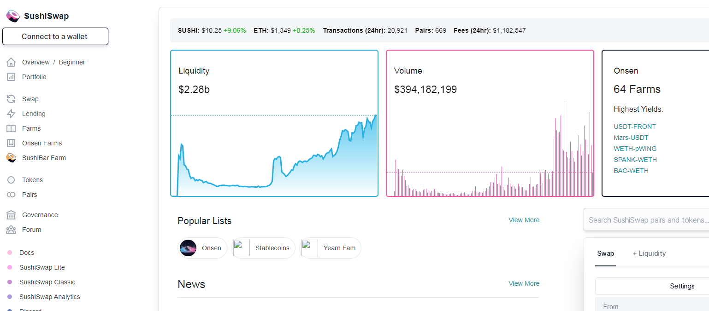Switch to the + Liquidity tab

649,253
